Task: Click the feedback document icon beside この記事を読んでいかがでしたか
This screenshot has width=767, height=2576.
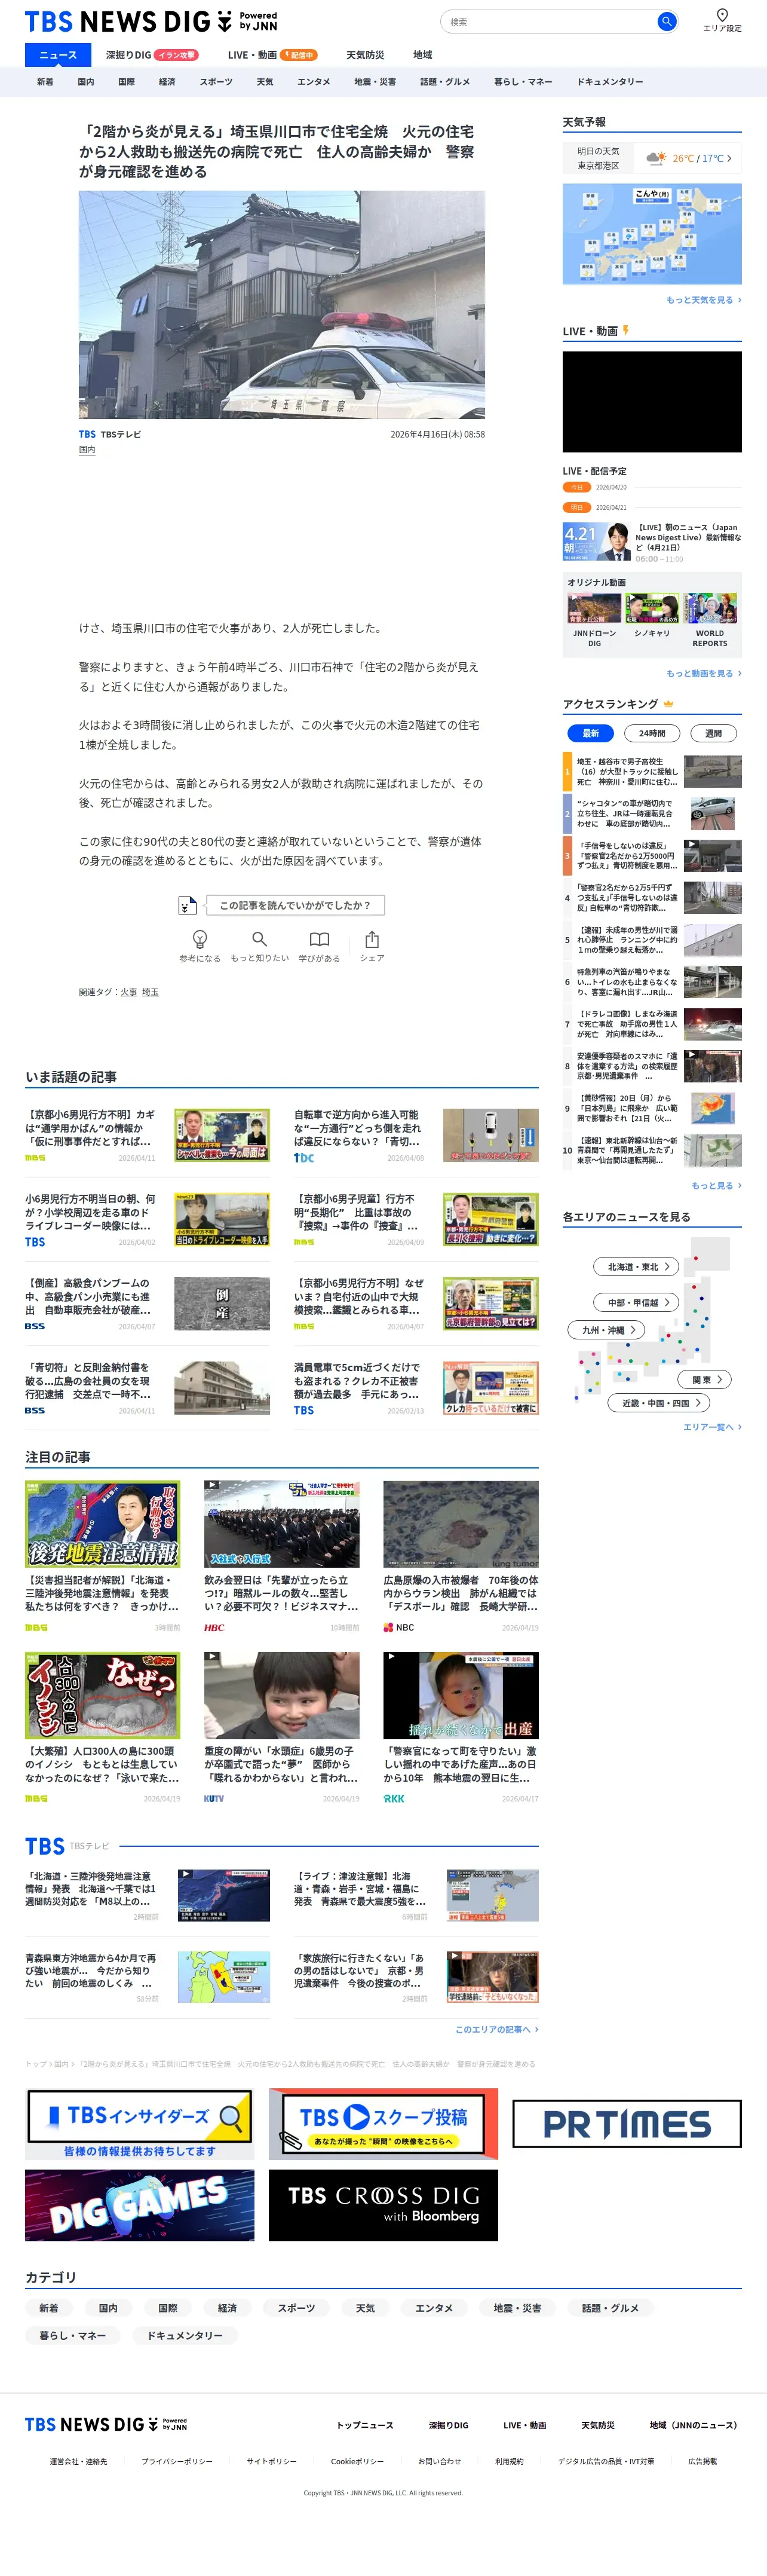Action: pyautogui.click(x=187, y=905)
